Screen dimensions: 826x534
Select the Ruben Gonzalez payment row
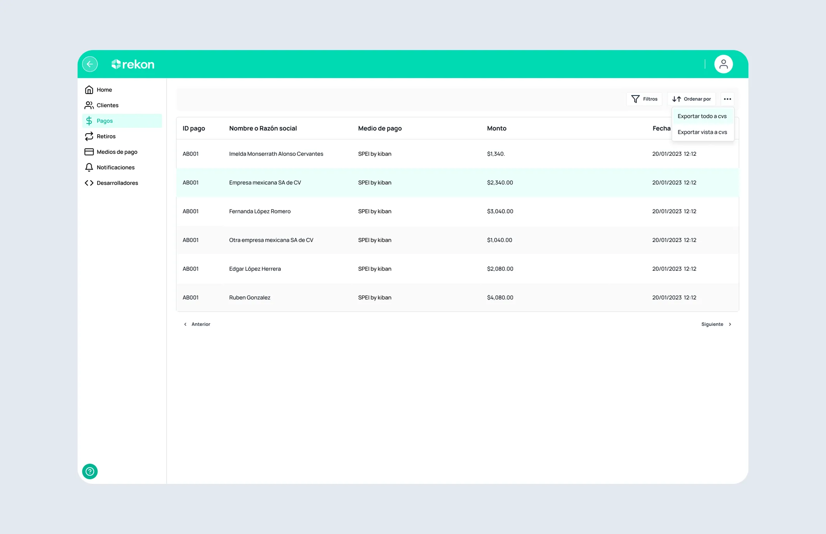457,297
